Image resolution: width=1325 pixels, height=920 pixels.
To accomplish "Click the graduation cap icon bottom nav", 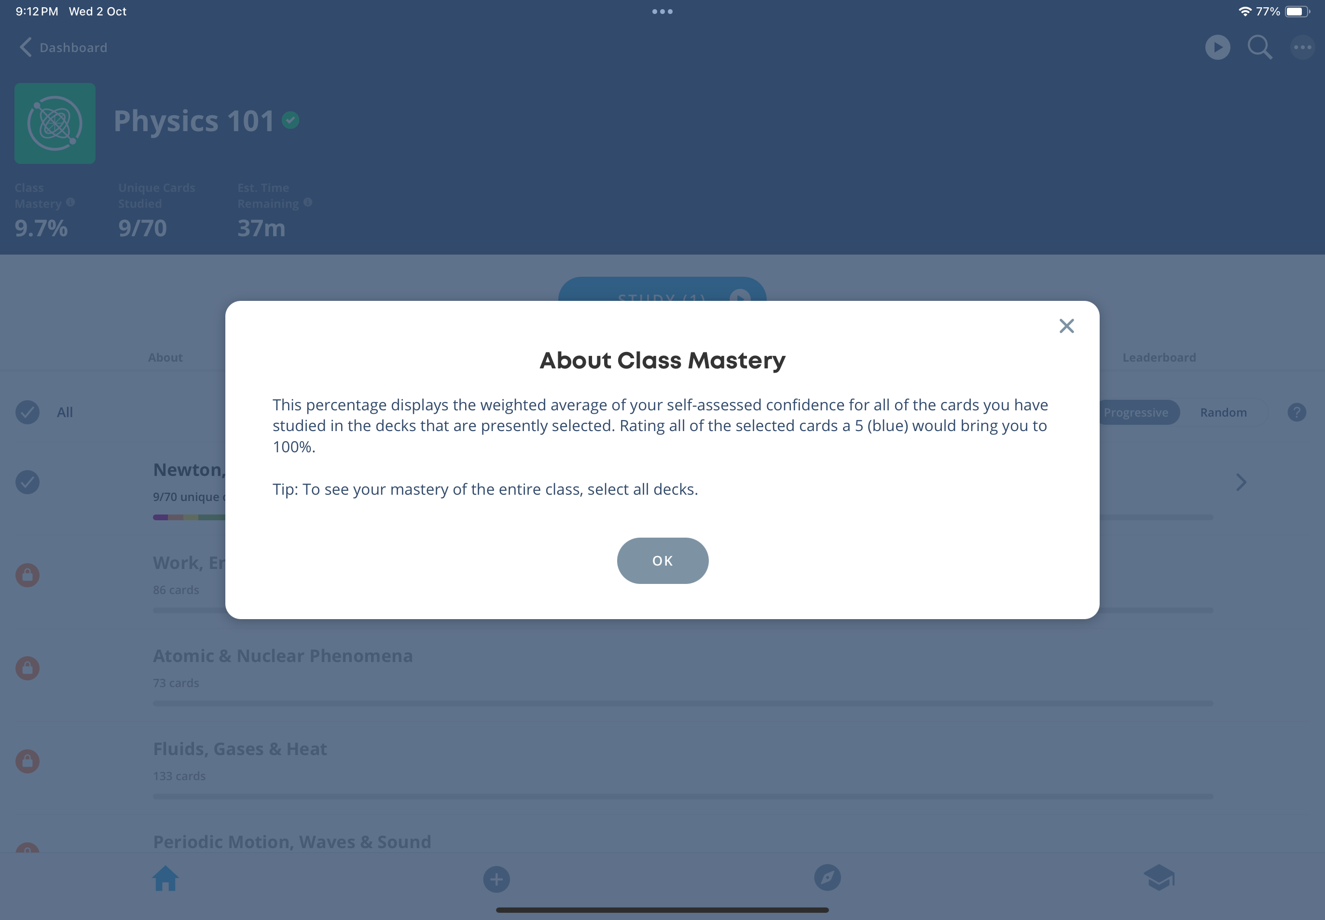I will tap(1159, 877).
